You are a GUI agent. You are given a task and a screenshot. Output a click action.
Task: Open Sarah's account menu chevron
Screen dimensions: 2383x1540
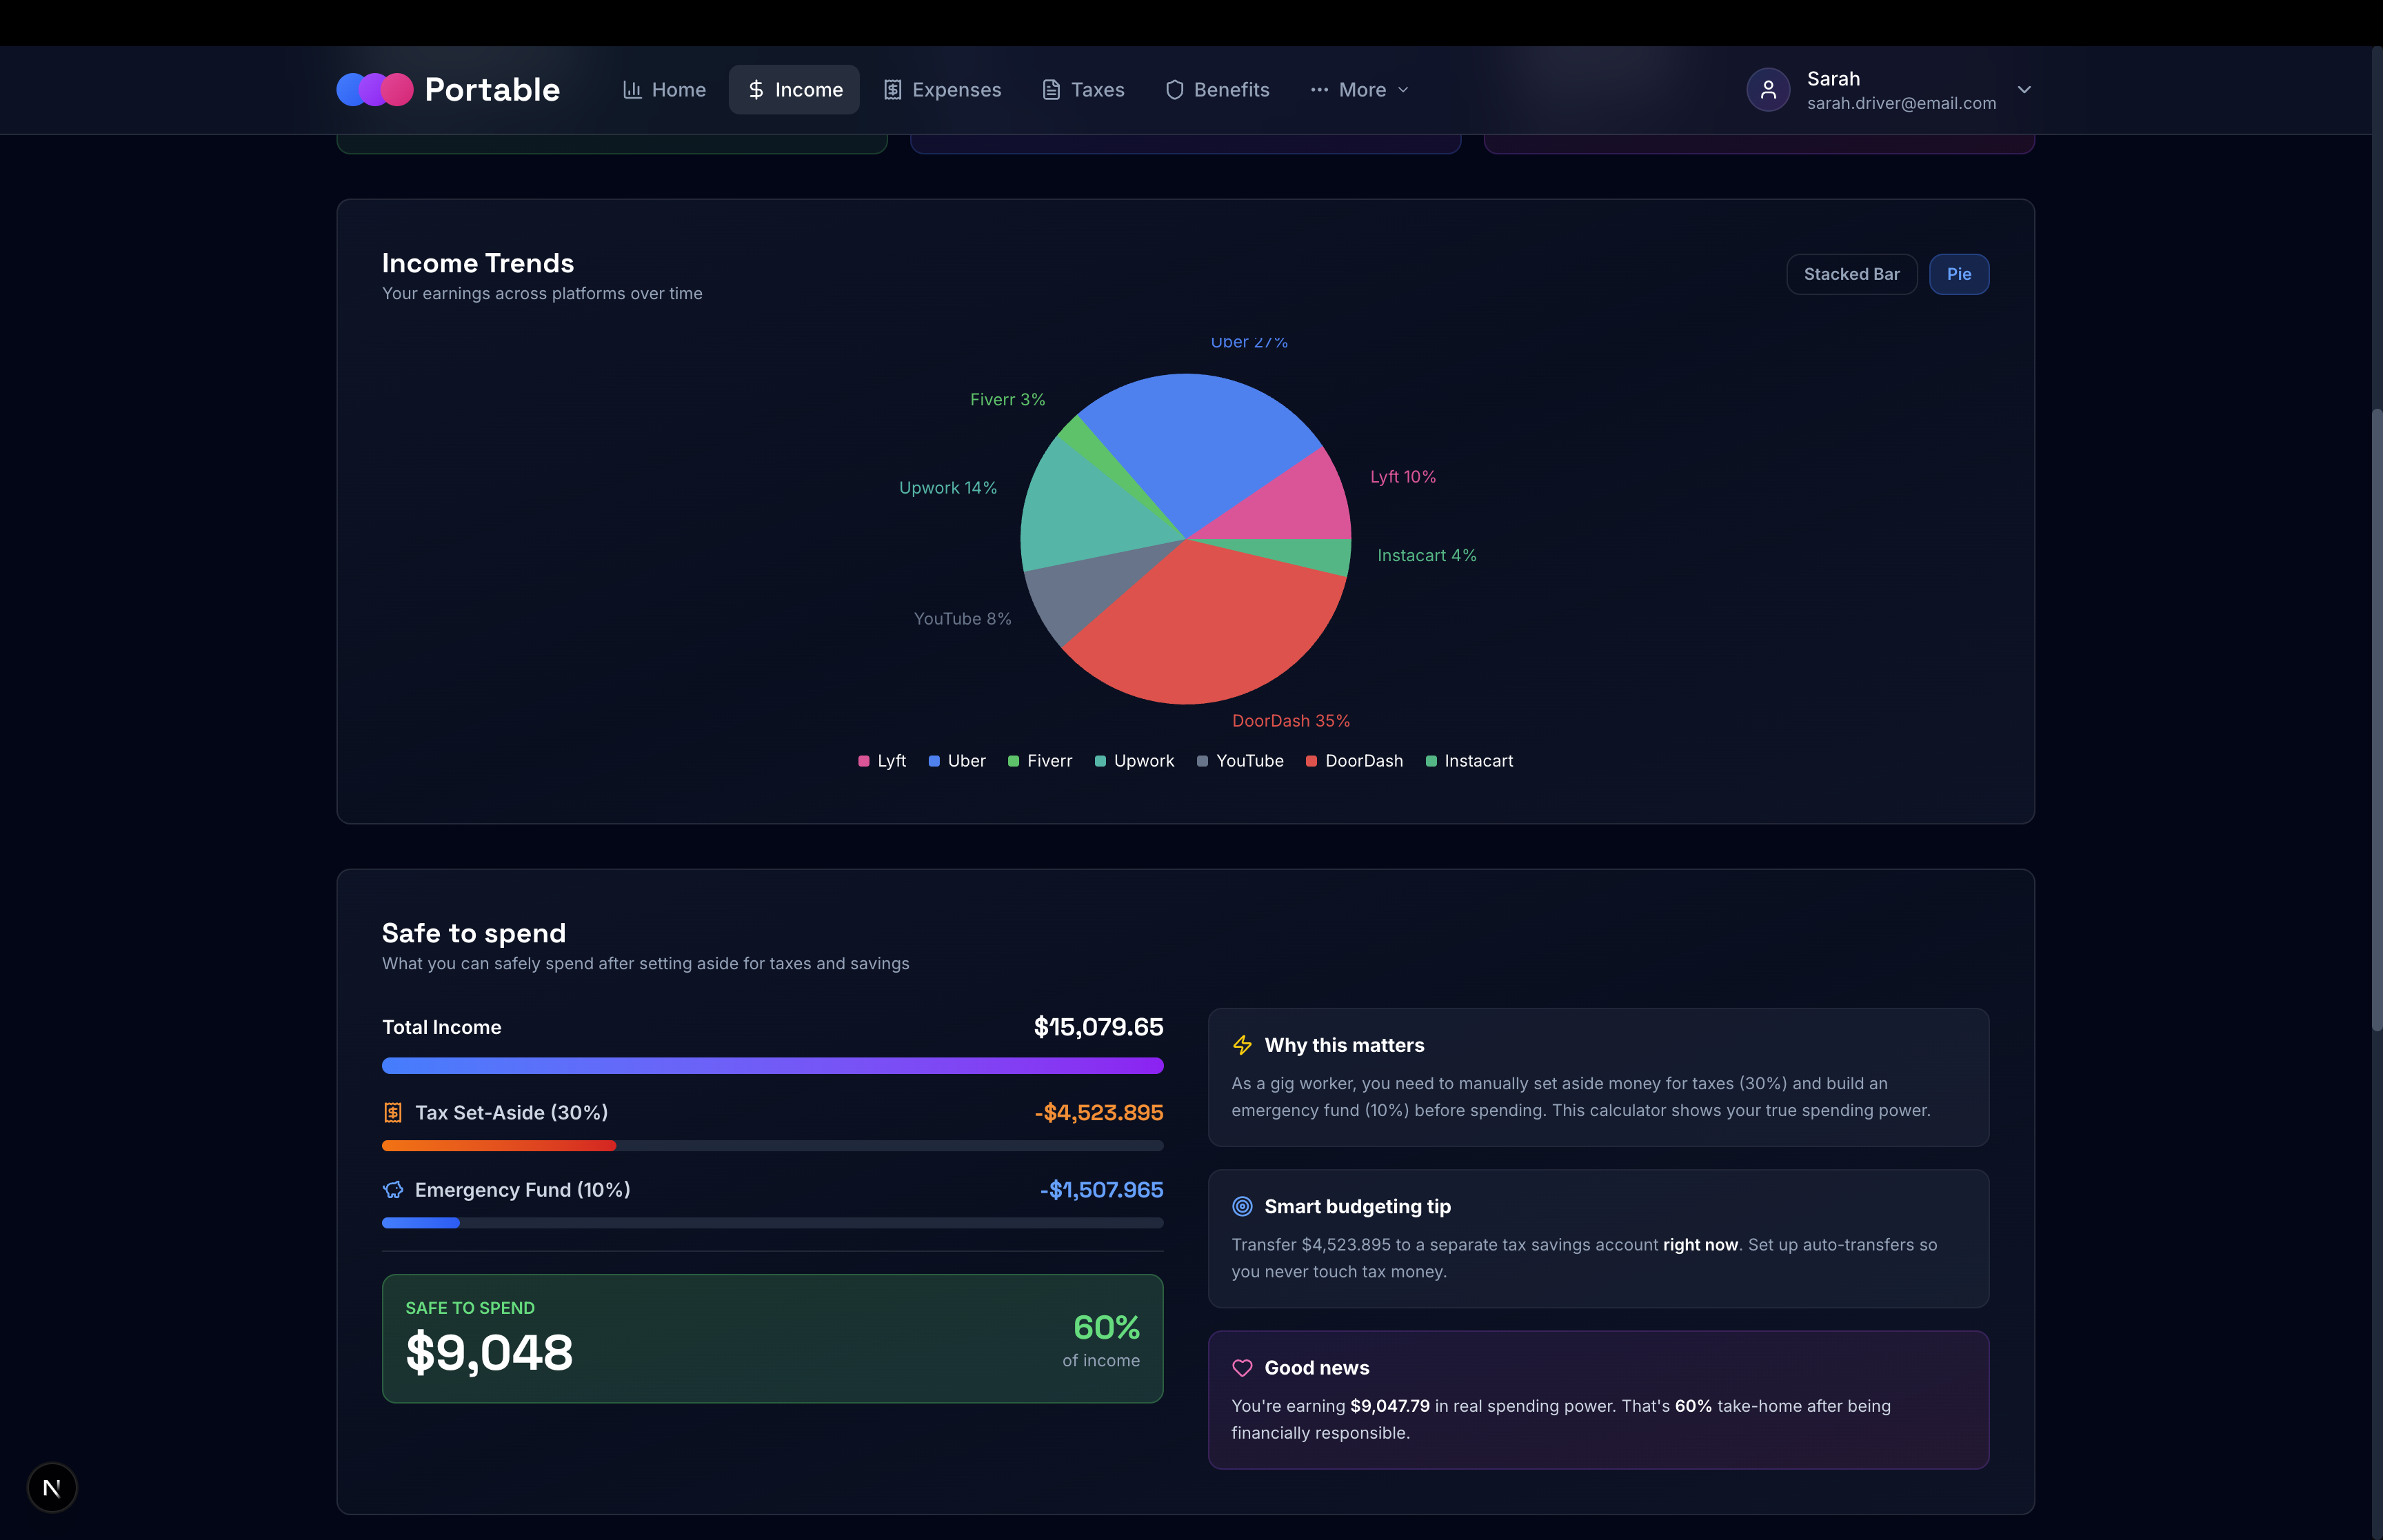coord(2024,90)
